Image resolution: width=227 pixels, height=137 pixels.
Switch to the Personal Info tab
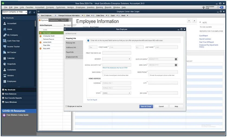(x=74, y=43)
